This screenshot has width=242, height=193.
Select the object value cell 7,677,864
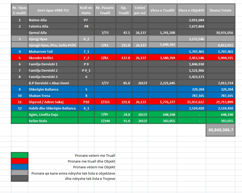[x=191, y=26]
